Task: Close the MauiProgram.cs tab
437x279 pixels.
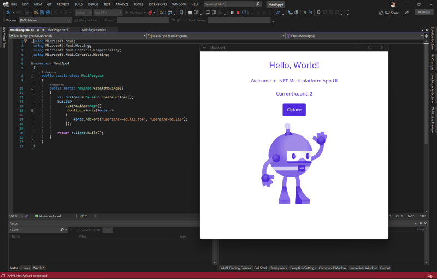Action: point(43,30)
